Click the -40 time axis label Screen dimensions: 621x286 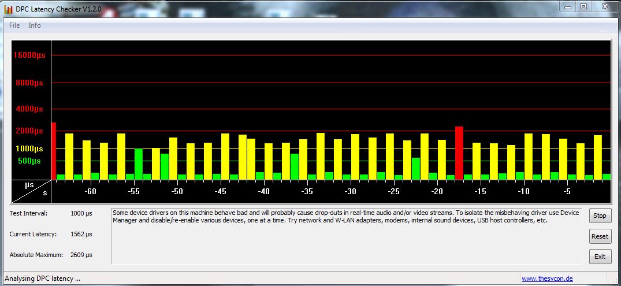[x=264, y=192]
